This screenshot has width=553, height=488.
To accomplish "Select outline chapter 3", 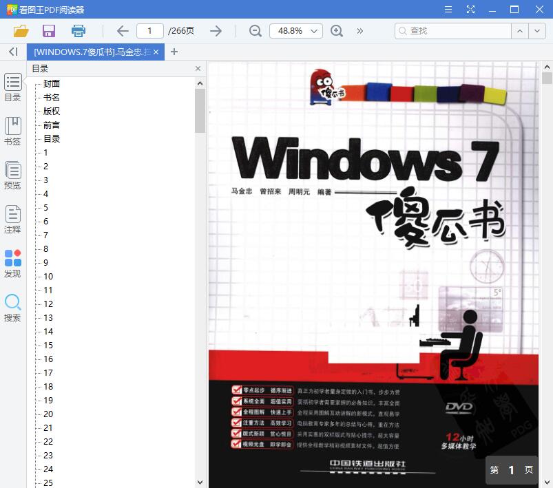I will pos(45,180).
